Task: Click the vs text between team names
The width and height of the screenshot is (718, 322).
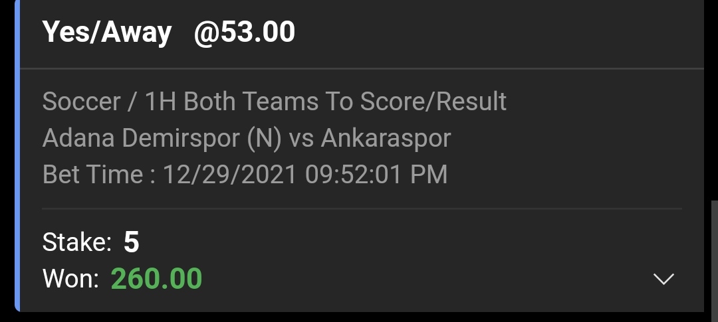Action: 301,138
